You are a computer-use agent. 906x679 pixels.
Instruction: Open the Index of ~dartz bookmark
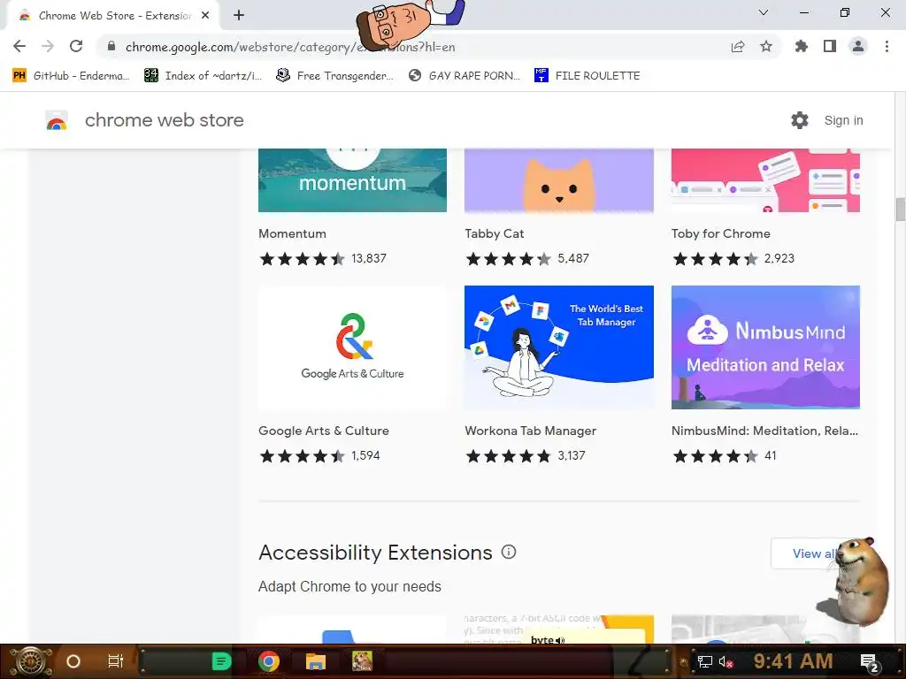click(203, 76)
